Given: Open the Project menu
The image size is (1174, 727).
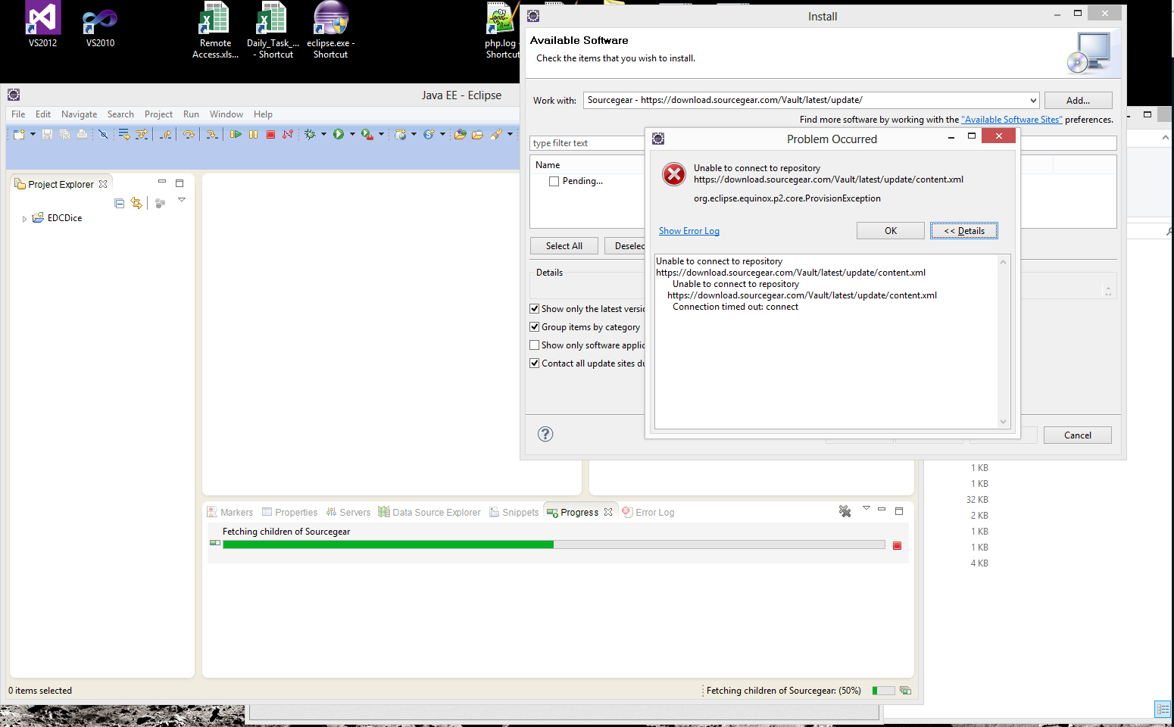Looking at the screenshot, I should click(x=158, y=114).
